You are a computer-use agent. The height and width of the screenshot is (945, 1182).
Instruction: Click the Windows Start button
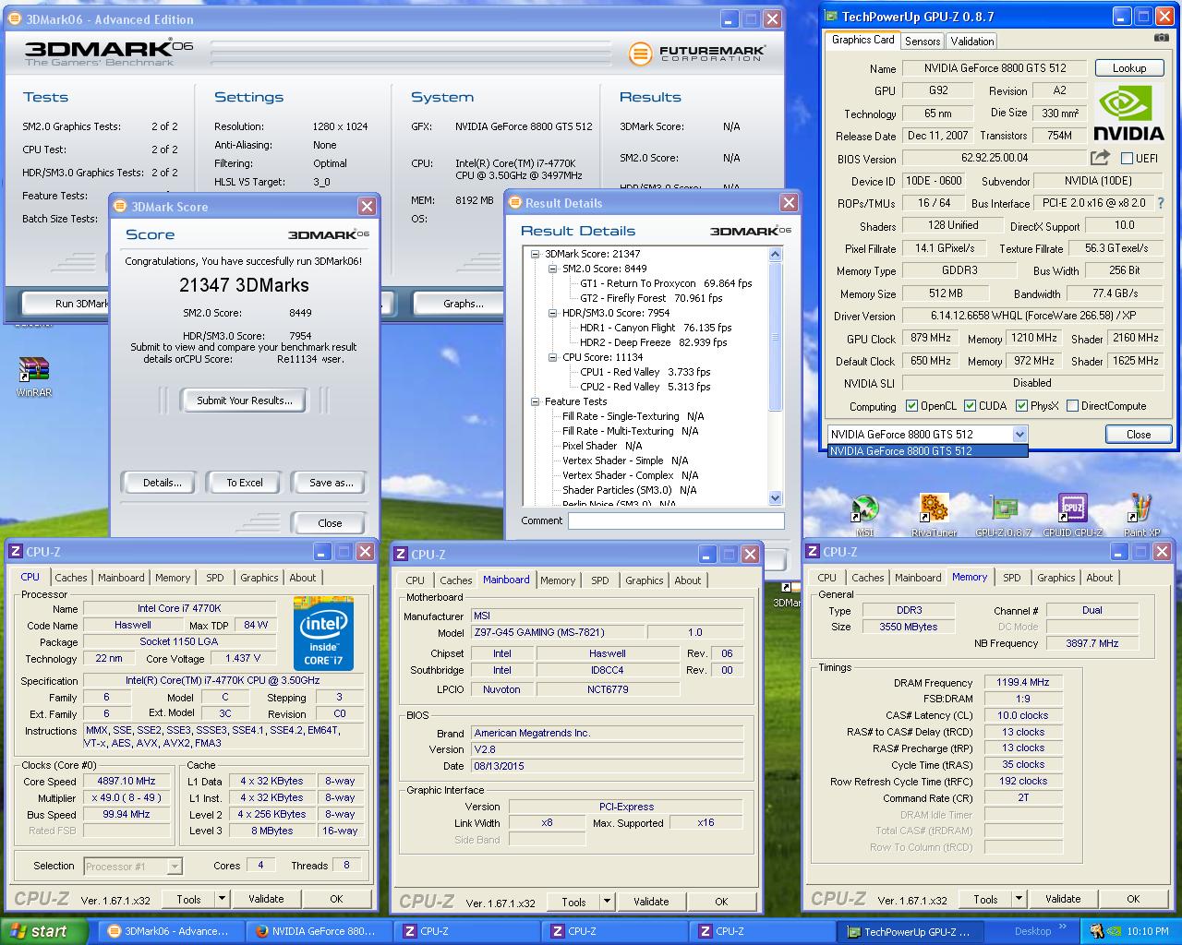(x=44, y=931)
